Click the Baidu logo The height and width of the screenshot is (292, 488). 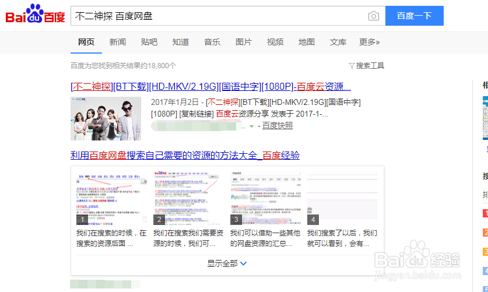coord(35,14)
